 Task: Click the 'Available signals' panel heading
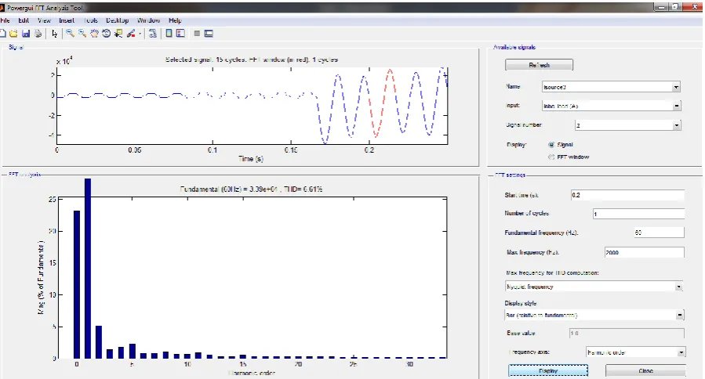pos(514,47)
